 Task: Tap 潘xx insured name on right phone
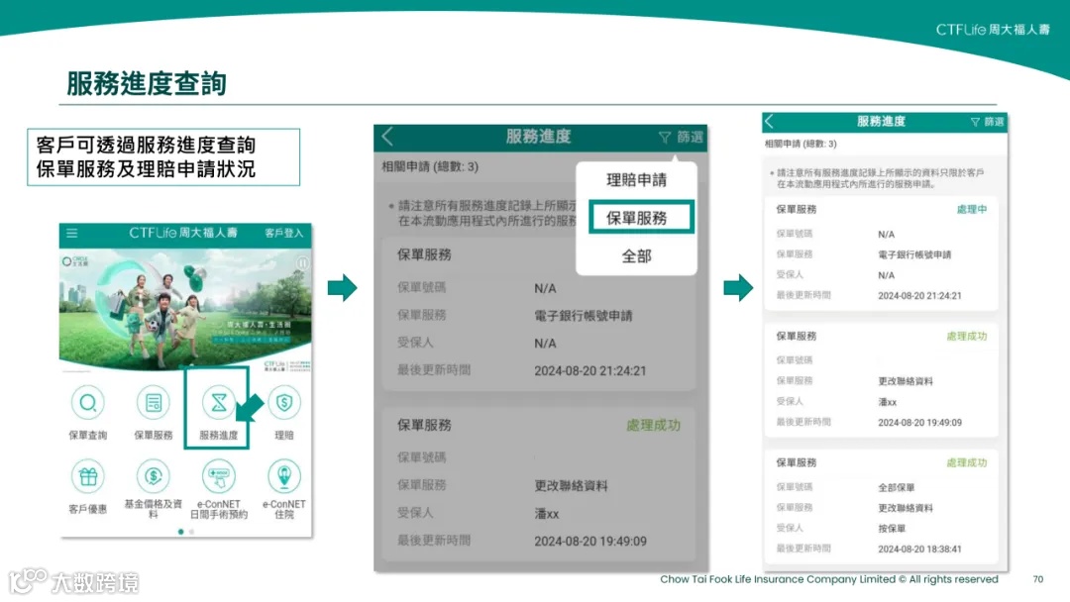[x=887, y=402]
